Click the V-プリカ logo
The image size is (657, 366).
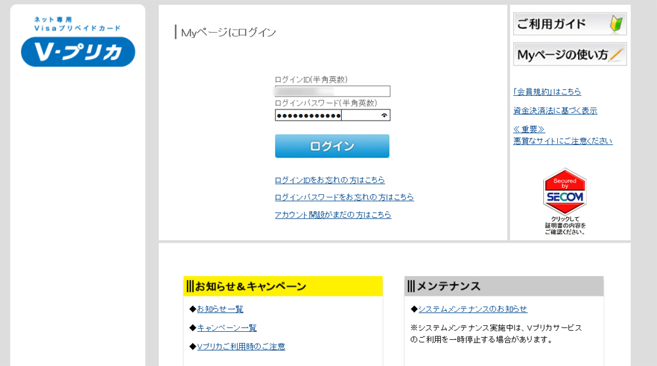tap(78, 43)
